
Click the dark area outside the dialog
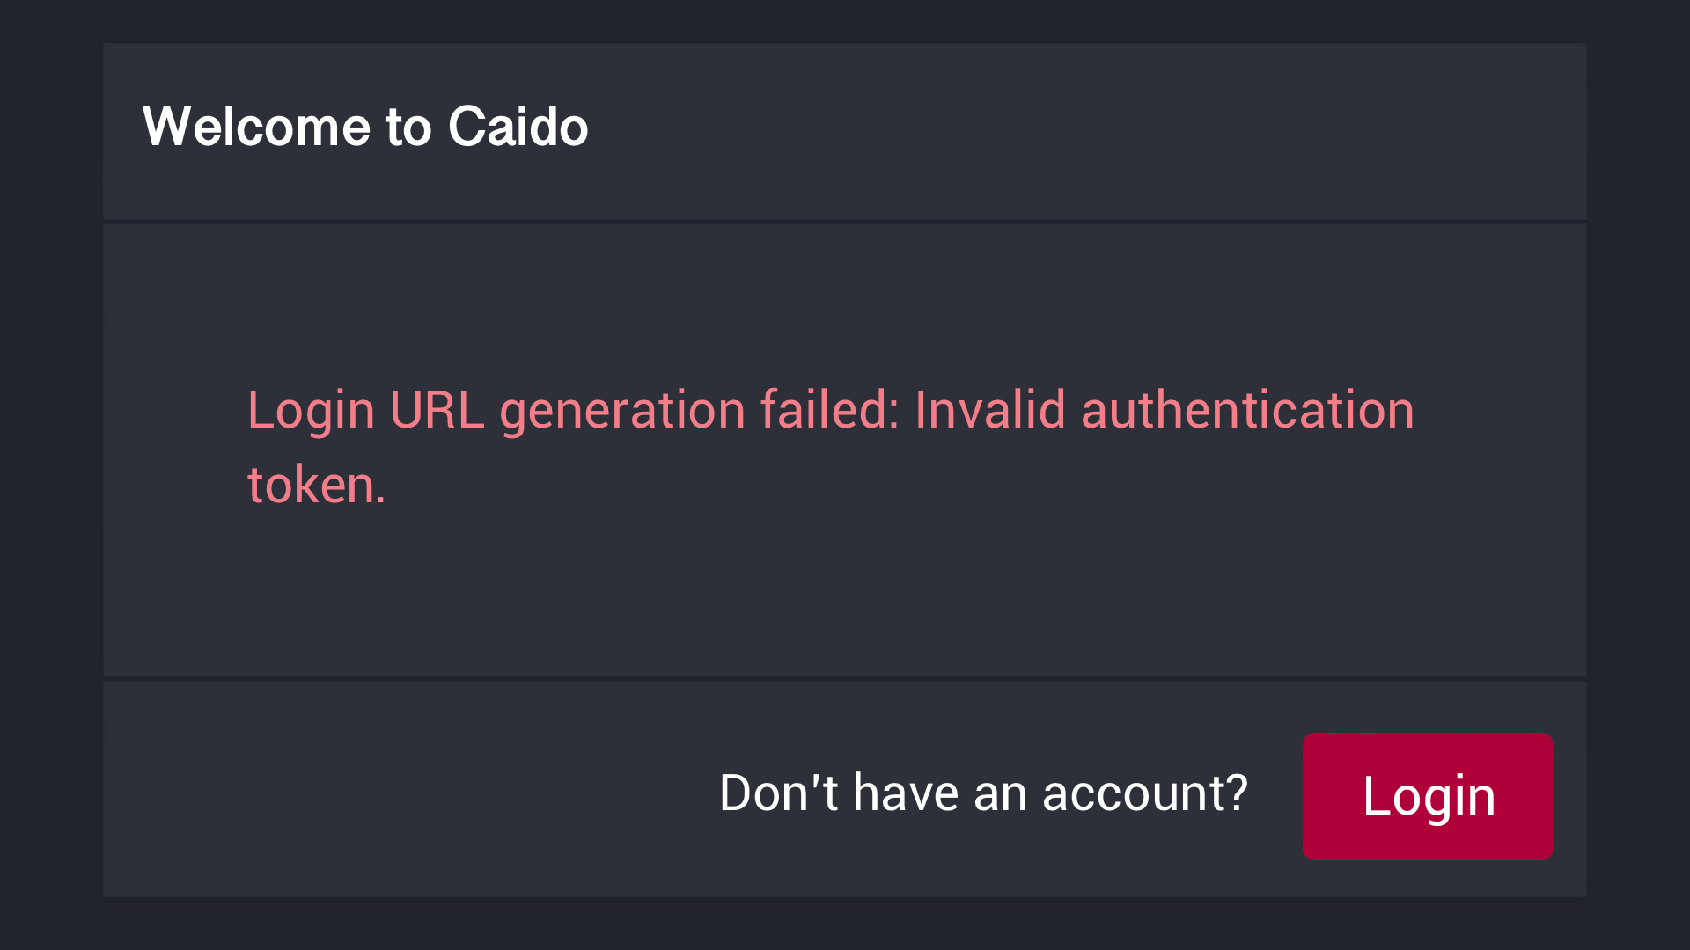pos(53,475)
